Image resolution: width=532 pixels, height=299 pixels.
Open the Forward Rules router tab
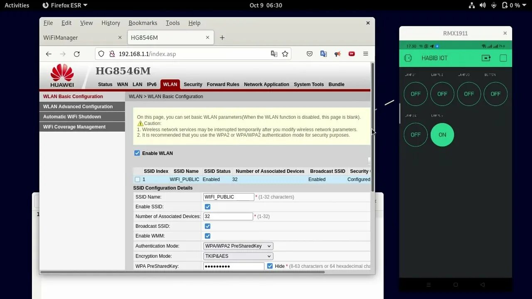[223, 84]
